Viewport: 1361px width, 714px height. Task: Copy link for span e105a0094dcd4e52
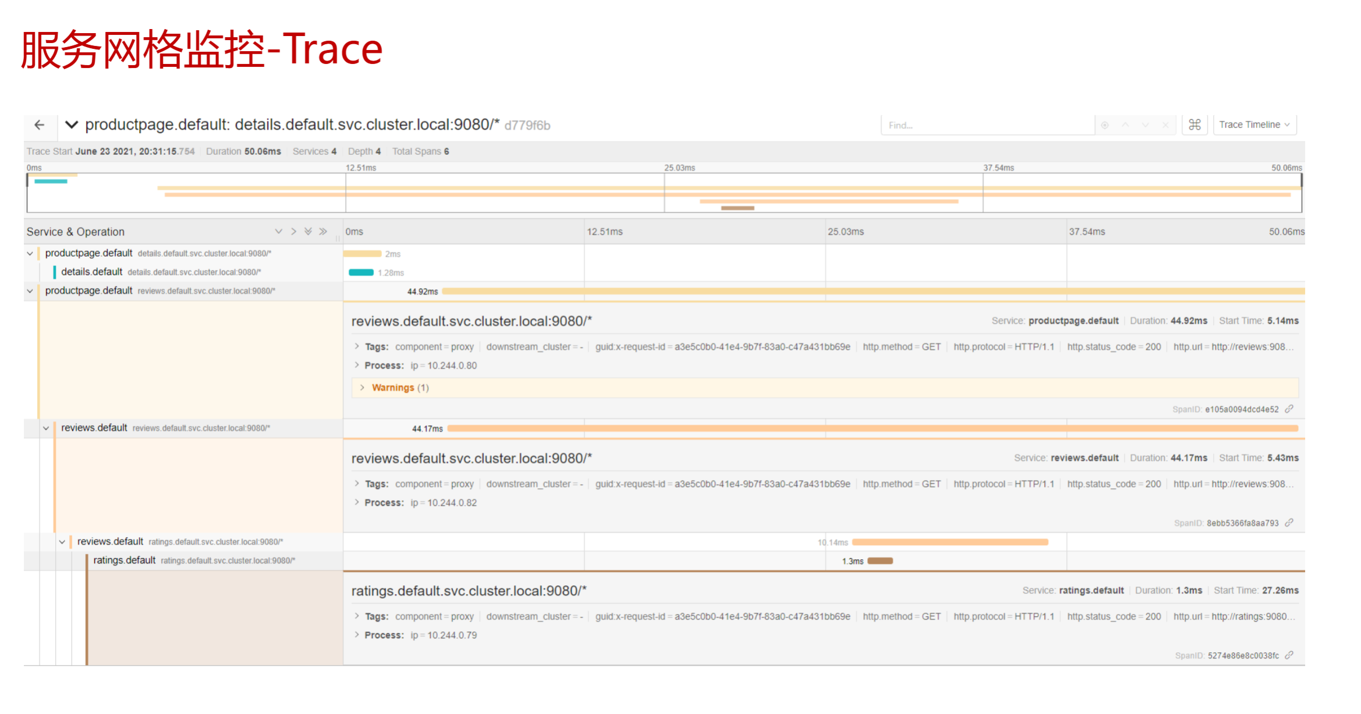[1289, 409]
